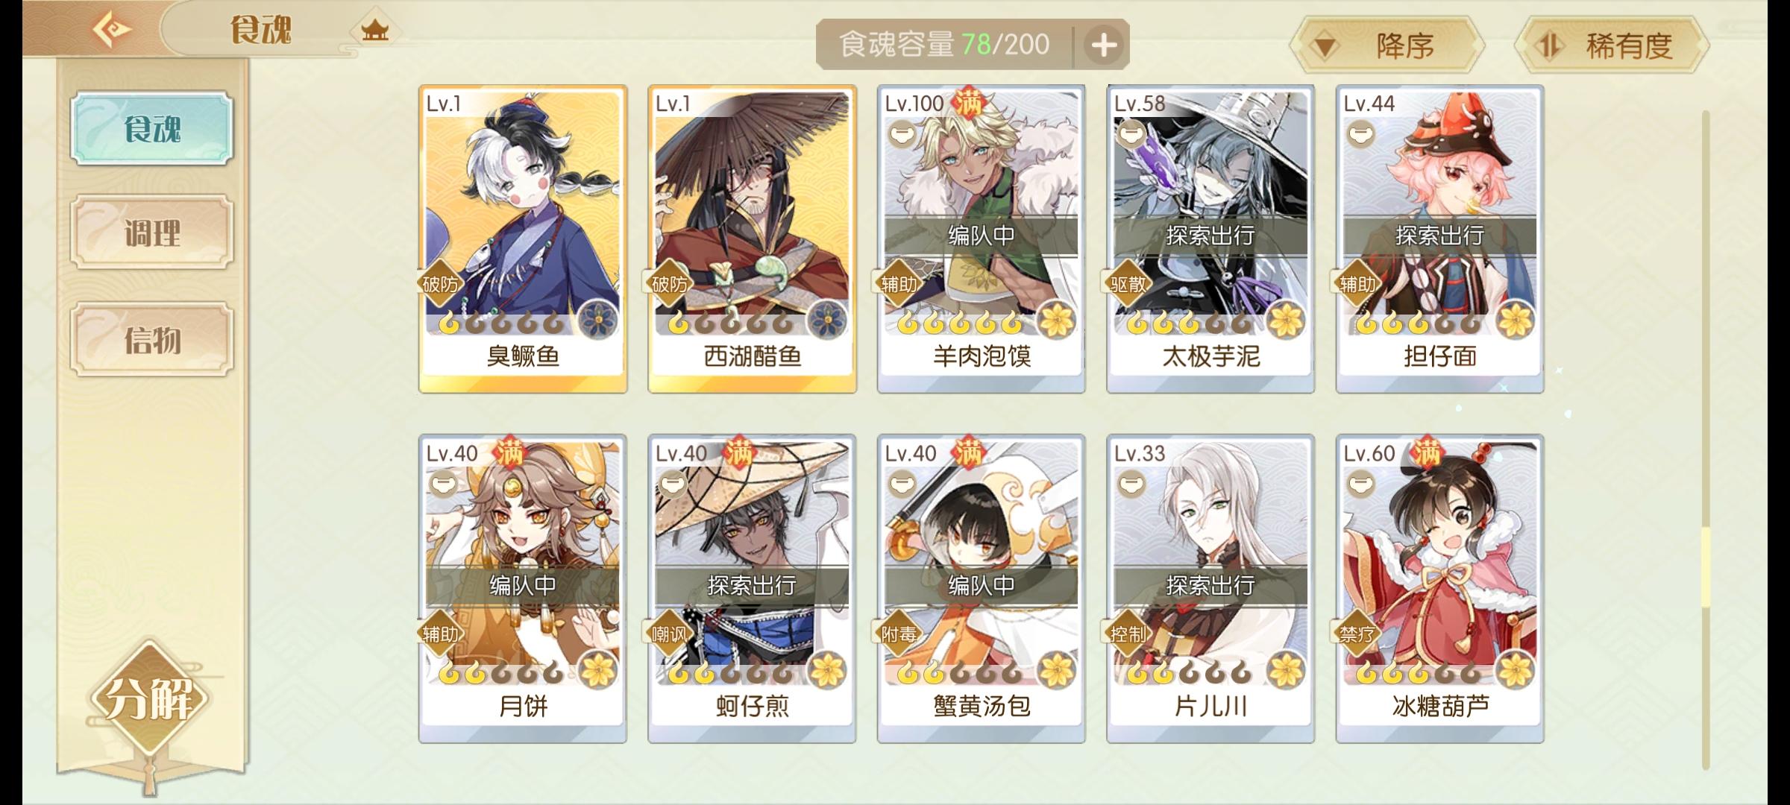Screen dimensions: 1790x805
Task: Switch to the 调理 tab
Action: tap(152, 233)
